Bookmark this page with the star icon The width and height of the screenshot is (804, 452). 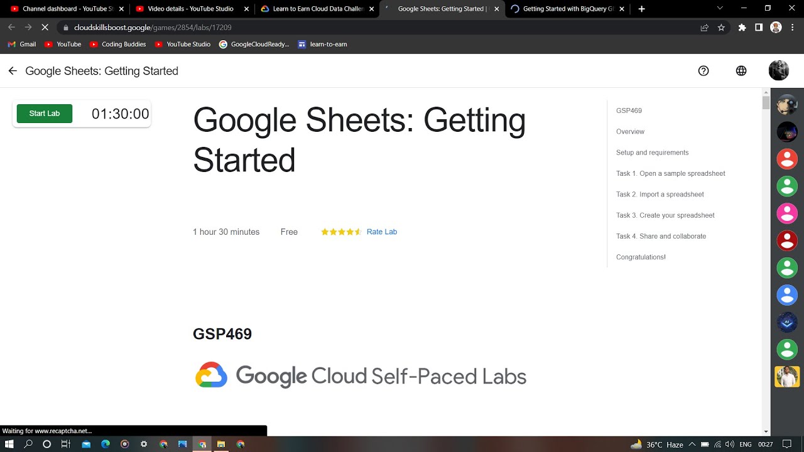(721, 28)
